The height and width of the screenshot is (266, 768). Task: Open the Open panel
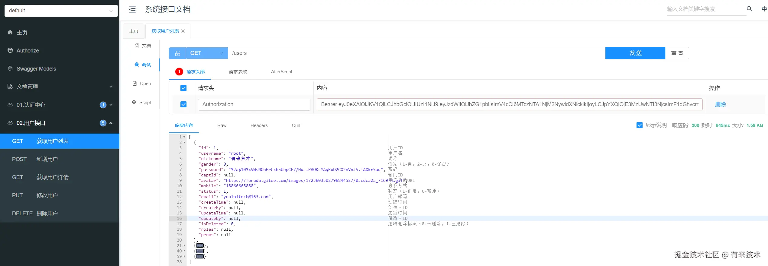pyautogui.click(x=142, y=84)
